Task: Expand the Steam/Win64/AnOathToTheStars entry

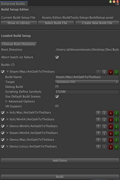Action: [8, 133]
